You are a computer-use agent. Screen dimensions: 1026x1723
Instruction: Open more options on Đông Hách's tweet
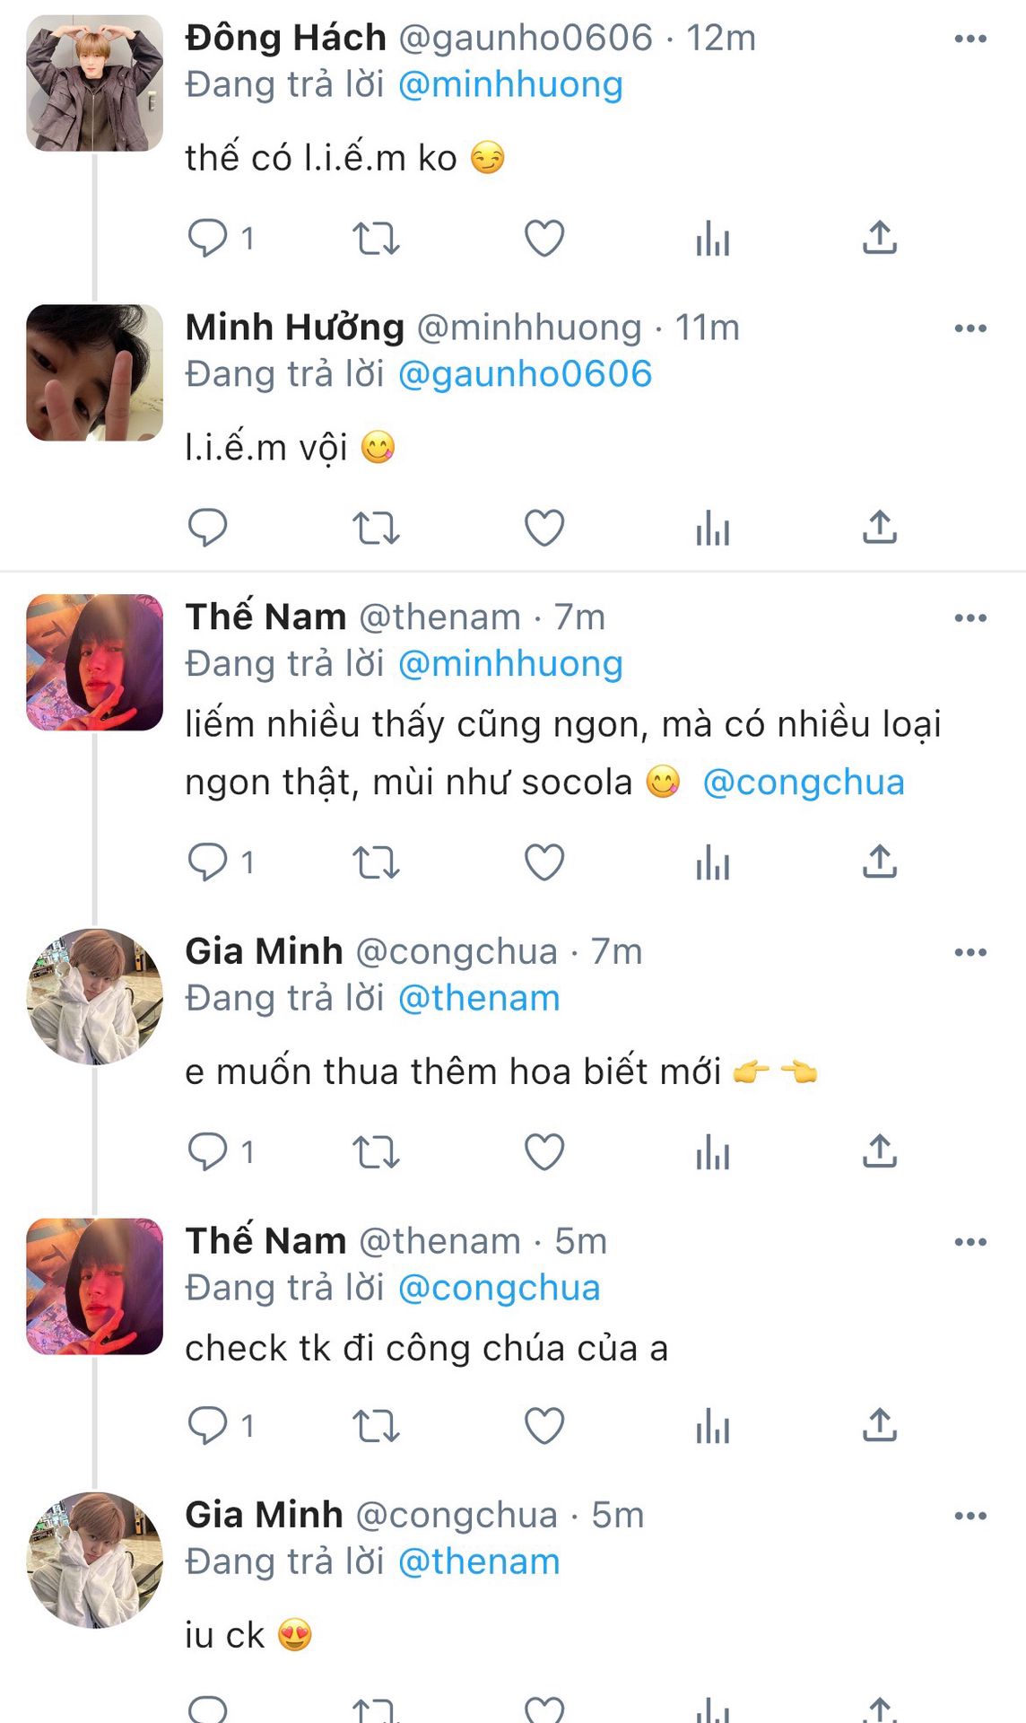pyautogui.click(x=970, y=39)
